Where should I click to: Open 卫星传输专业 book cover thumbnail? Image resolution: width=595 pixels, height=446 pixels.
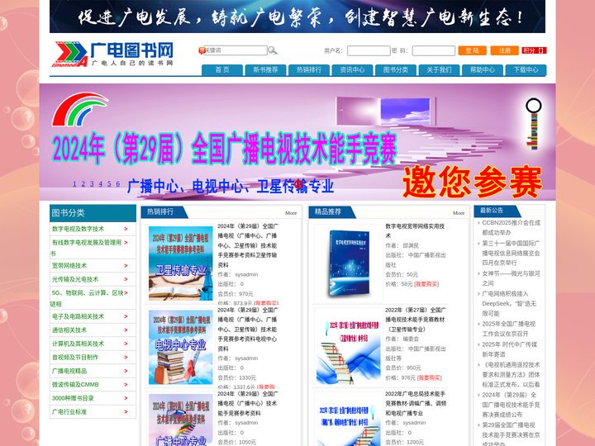181,263
